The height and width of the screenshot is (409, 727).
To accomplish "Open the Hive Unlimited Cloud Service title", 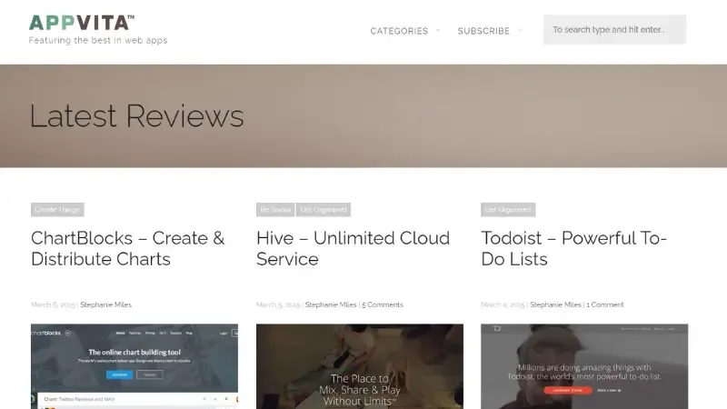I will [353, 248].
